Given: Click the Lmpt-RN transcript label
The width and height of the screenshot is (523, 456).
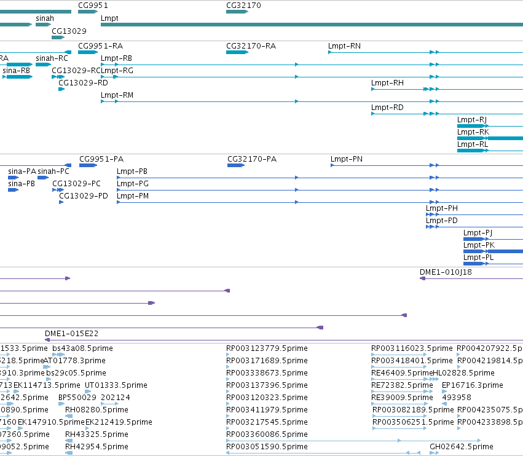Looking at the screenshot, I should 344,45.
